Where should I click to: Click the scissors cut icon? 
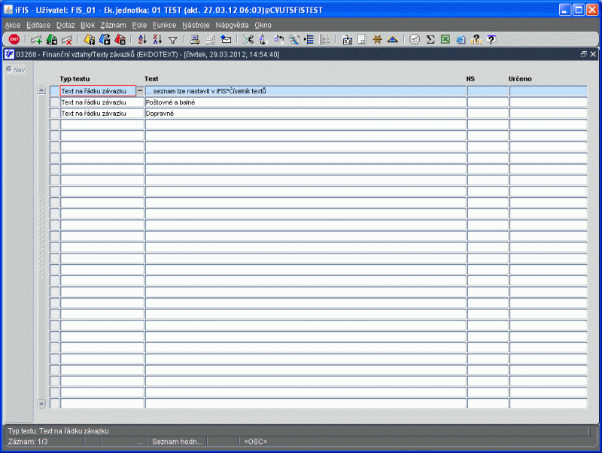tap(248, 39)
